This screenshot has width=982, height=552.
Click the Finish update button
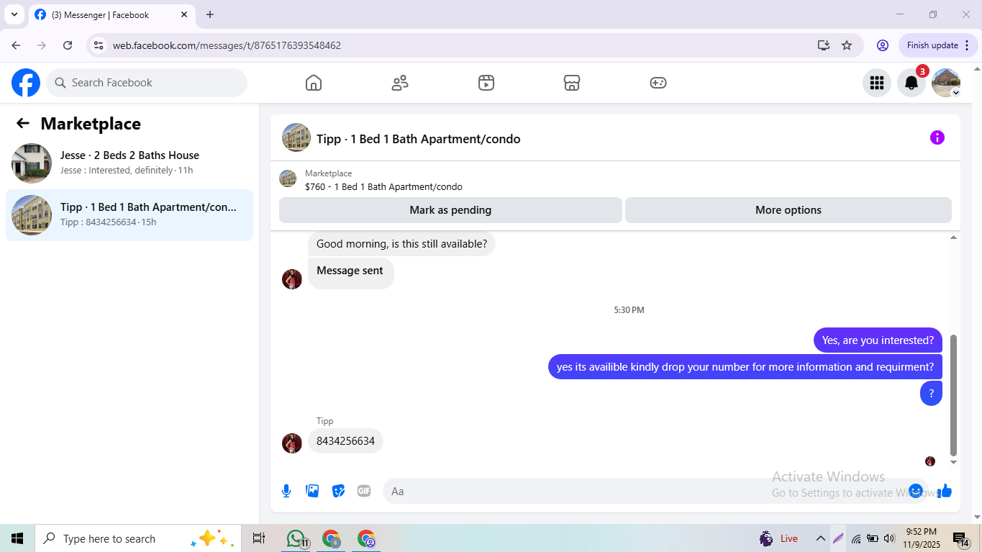coord(937,45)
